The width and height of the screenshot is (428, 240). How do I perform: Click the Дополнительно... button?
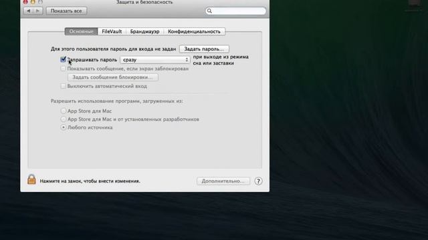[x=223, y=181]
